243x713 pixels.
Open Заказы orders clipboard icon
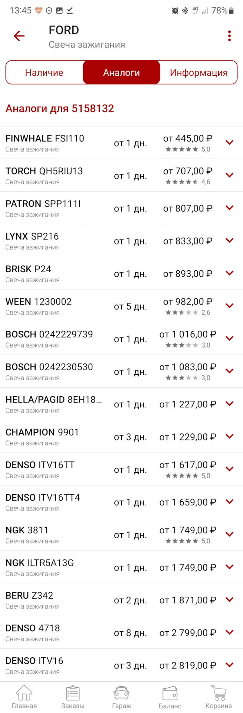[73, 697]
